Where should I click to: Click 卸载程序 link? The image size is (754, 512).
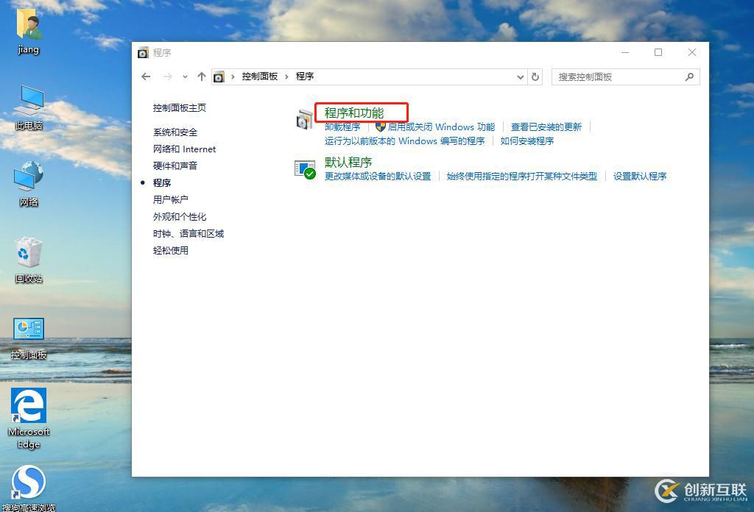[342, 127]
